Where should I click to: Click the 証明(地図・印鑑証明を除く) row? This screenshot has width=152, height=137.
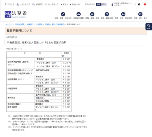click(34, 73)
